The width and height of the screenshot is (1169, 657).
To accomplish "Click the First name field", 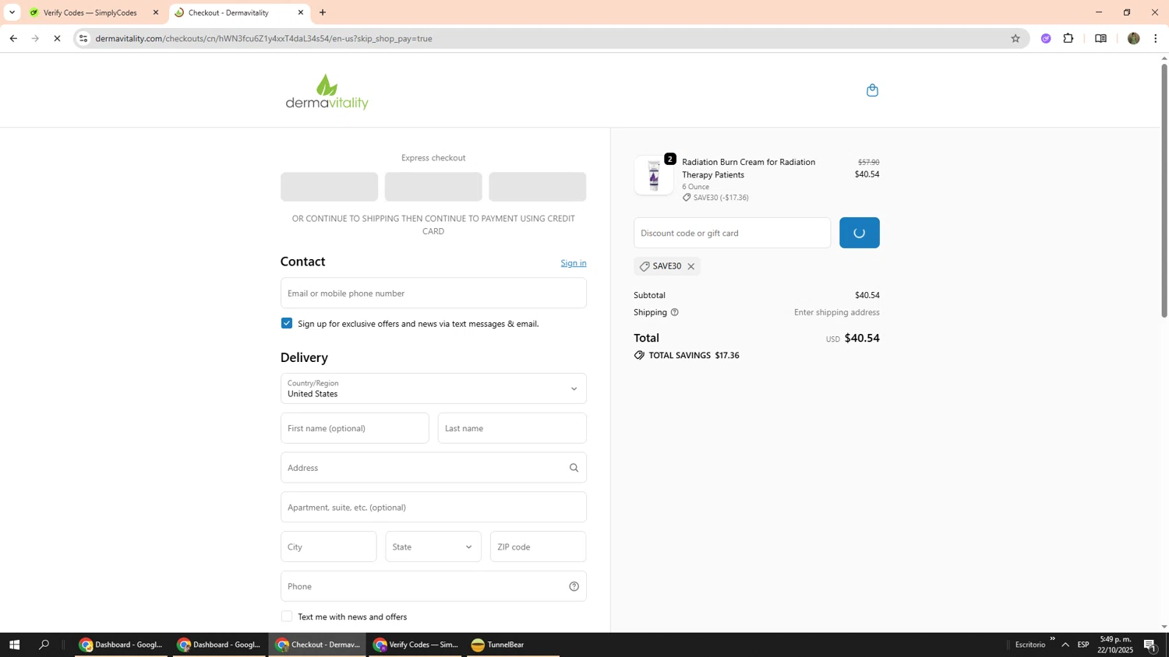I will coord(355,428).
